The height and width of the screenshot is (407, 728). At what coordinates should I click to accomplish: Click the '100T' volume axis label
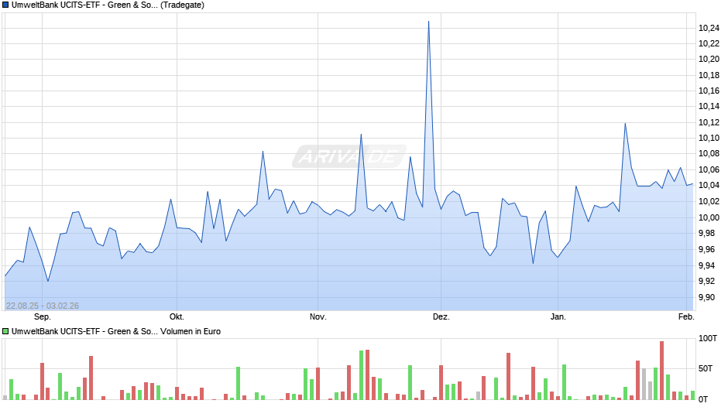click(708, 338)
